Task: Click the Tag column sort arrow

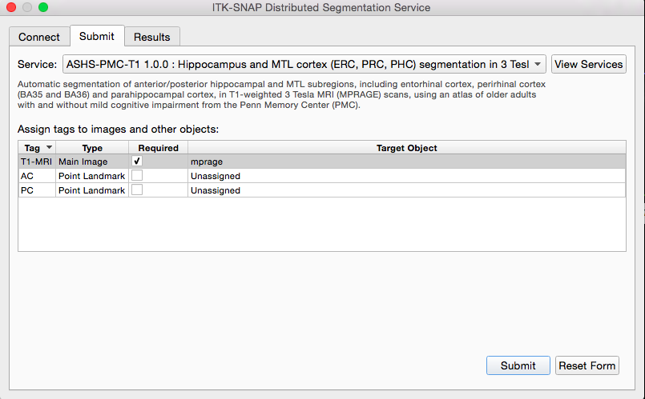Action: click(x=49, y=147)
